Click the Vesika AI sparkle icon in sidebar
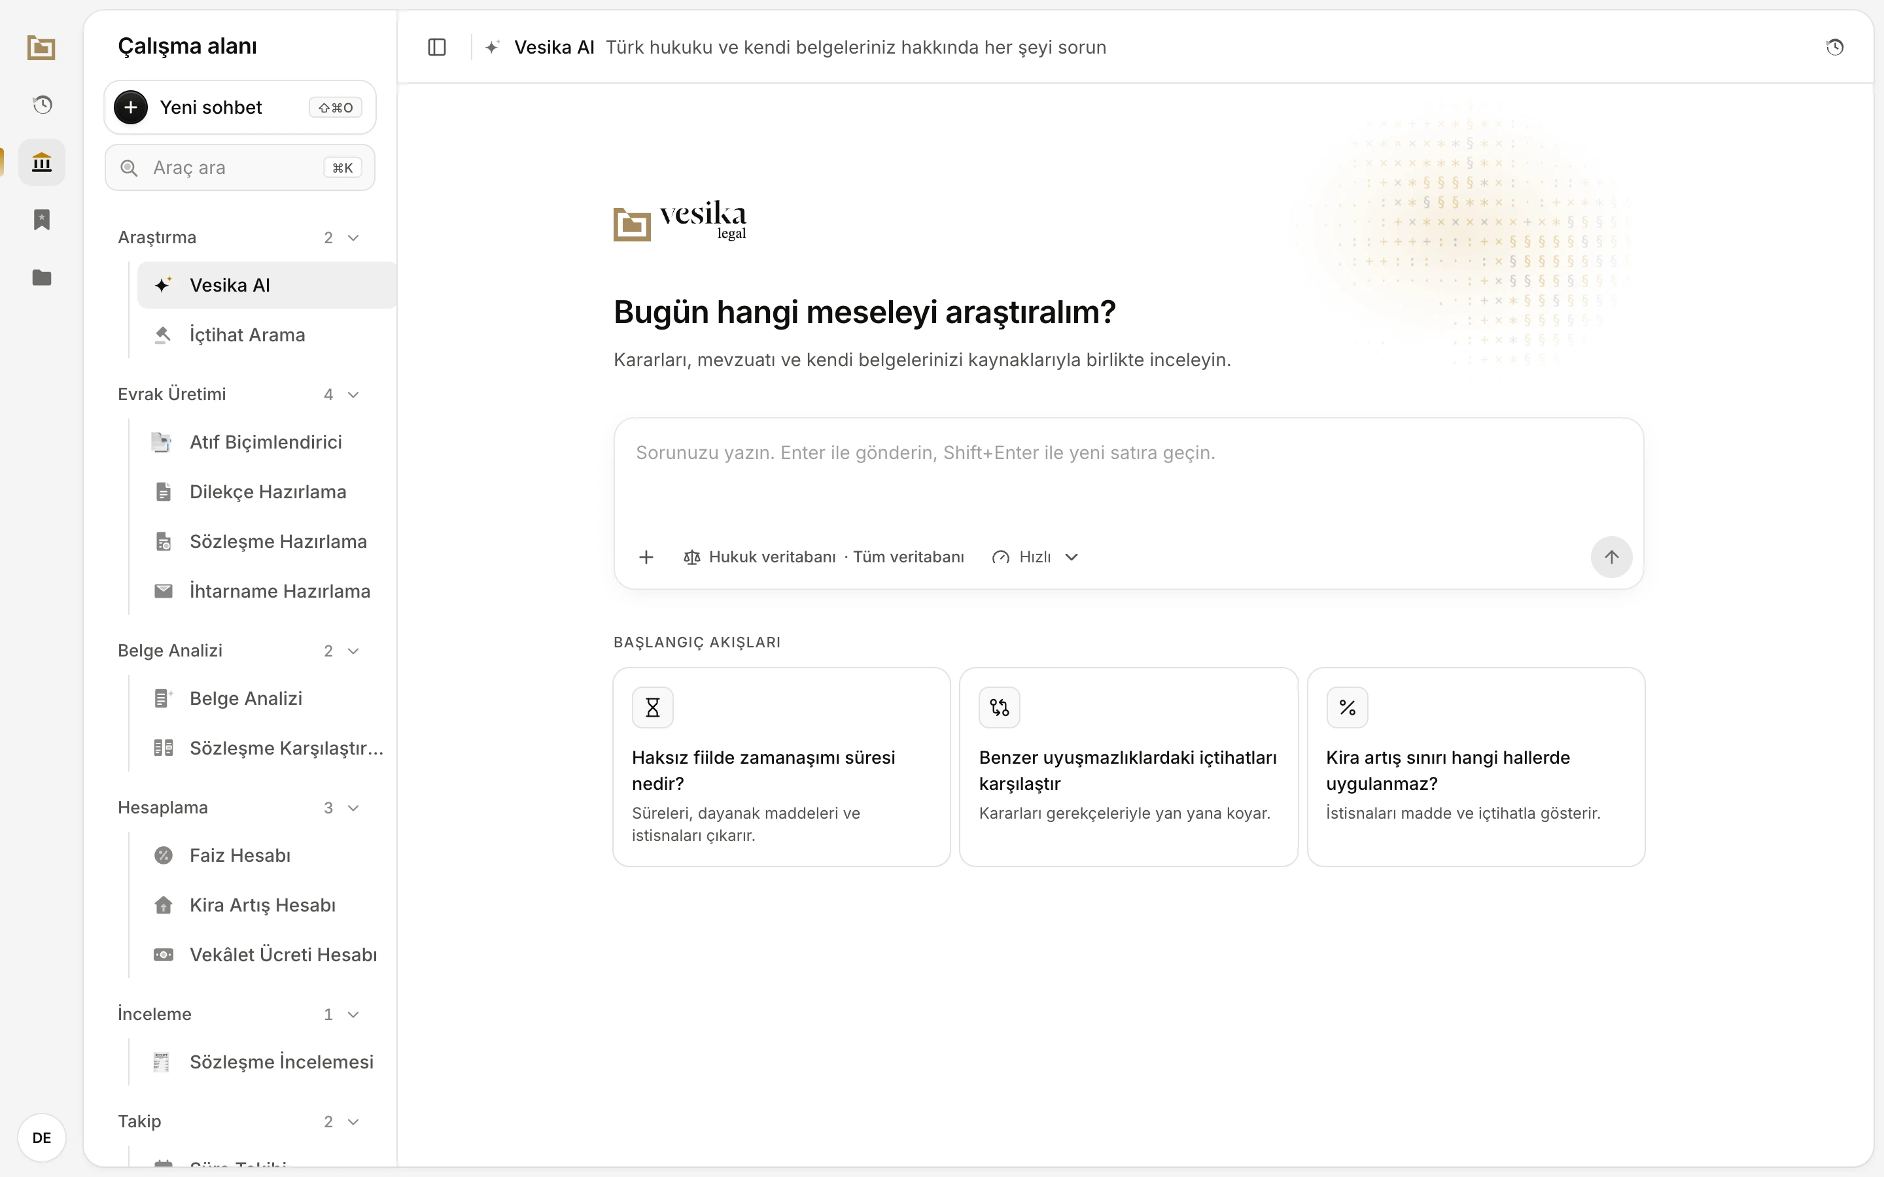This screenshot has height=1177, width=1884. click(163, 285)
